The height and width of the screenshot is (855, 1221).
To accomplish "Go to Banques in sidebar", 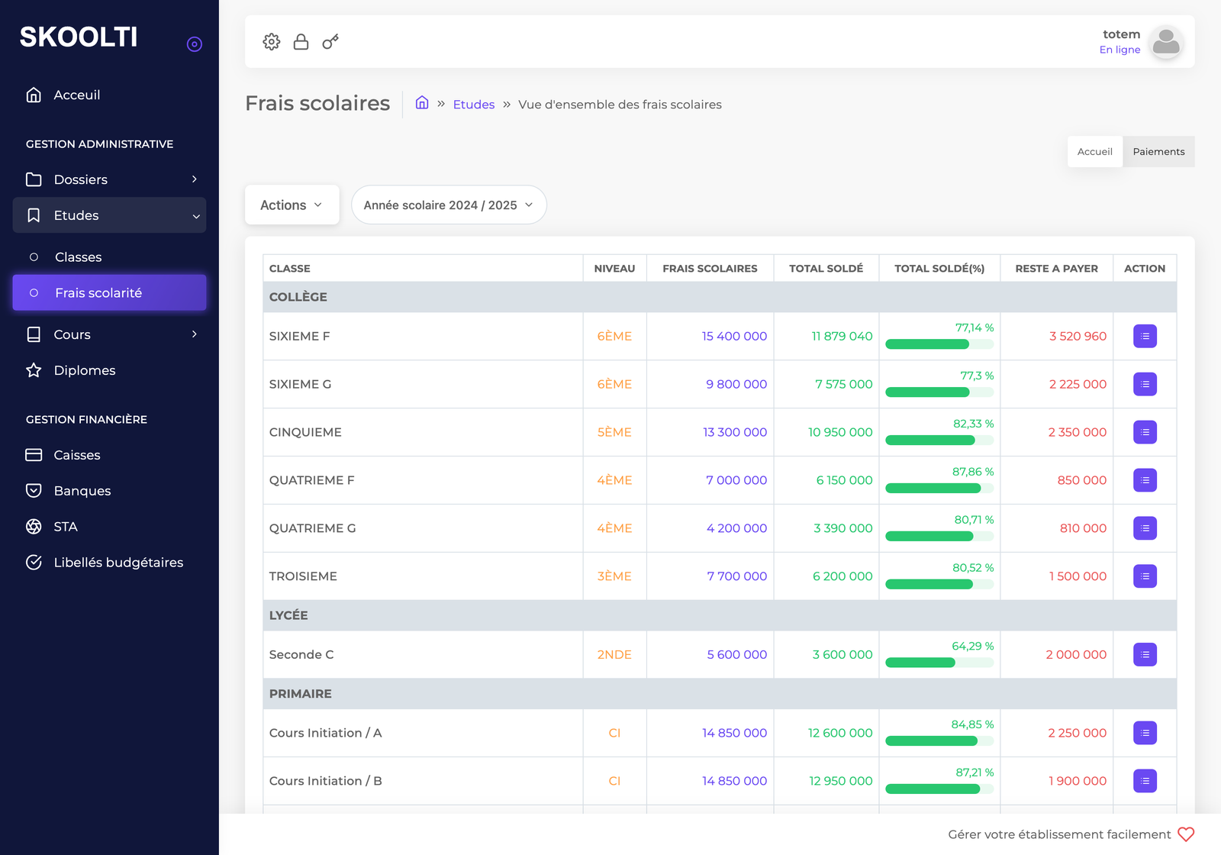I will (82, 491).
